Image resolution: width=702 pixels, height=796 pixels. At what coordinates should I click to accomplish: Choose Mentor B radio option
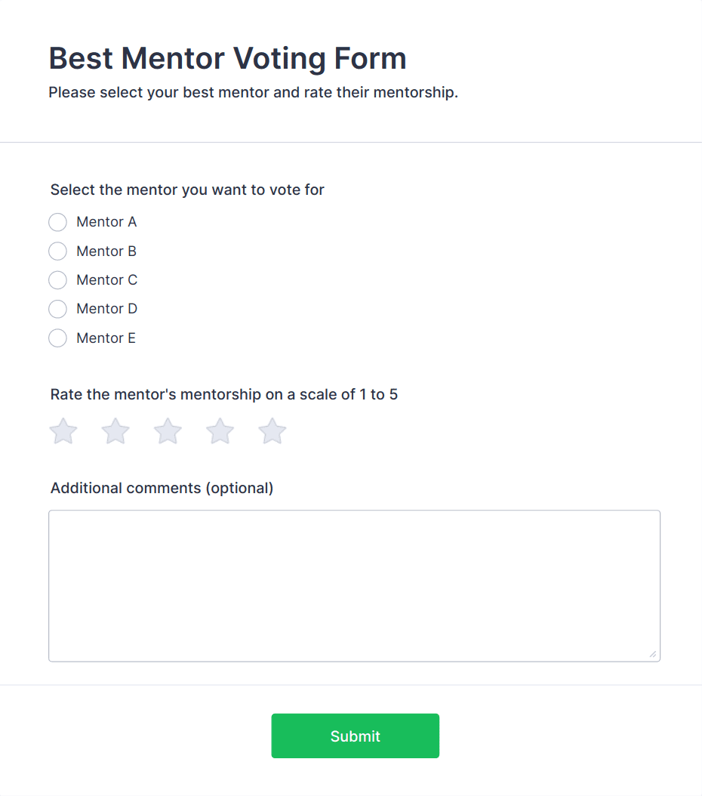pyautogui.click(x=58, y=251)
